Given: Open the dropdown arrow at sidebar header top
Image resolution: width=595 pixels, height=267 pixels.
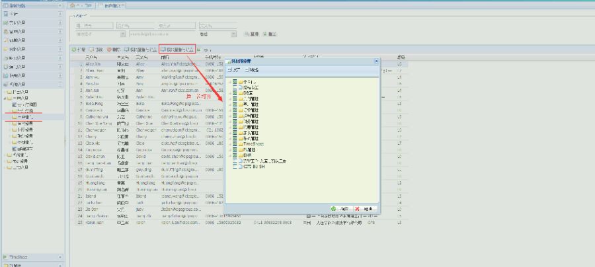Looking at the screenshot, I should (60, 6).
